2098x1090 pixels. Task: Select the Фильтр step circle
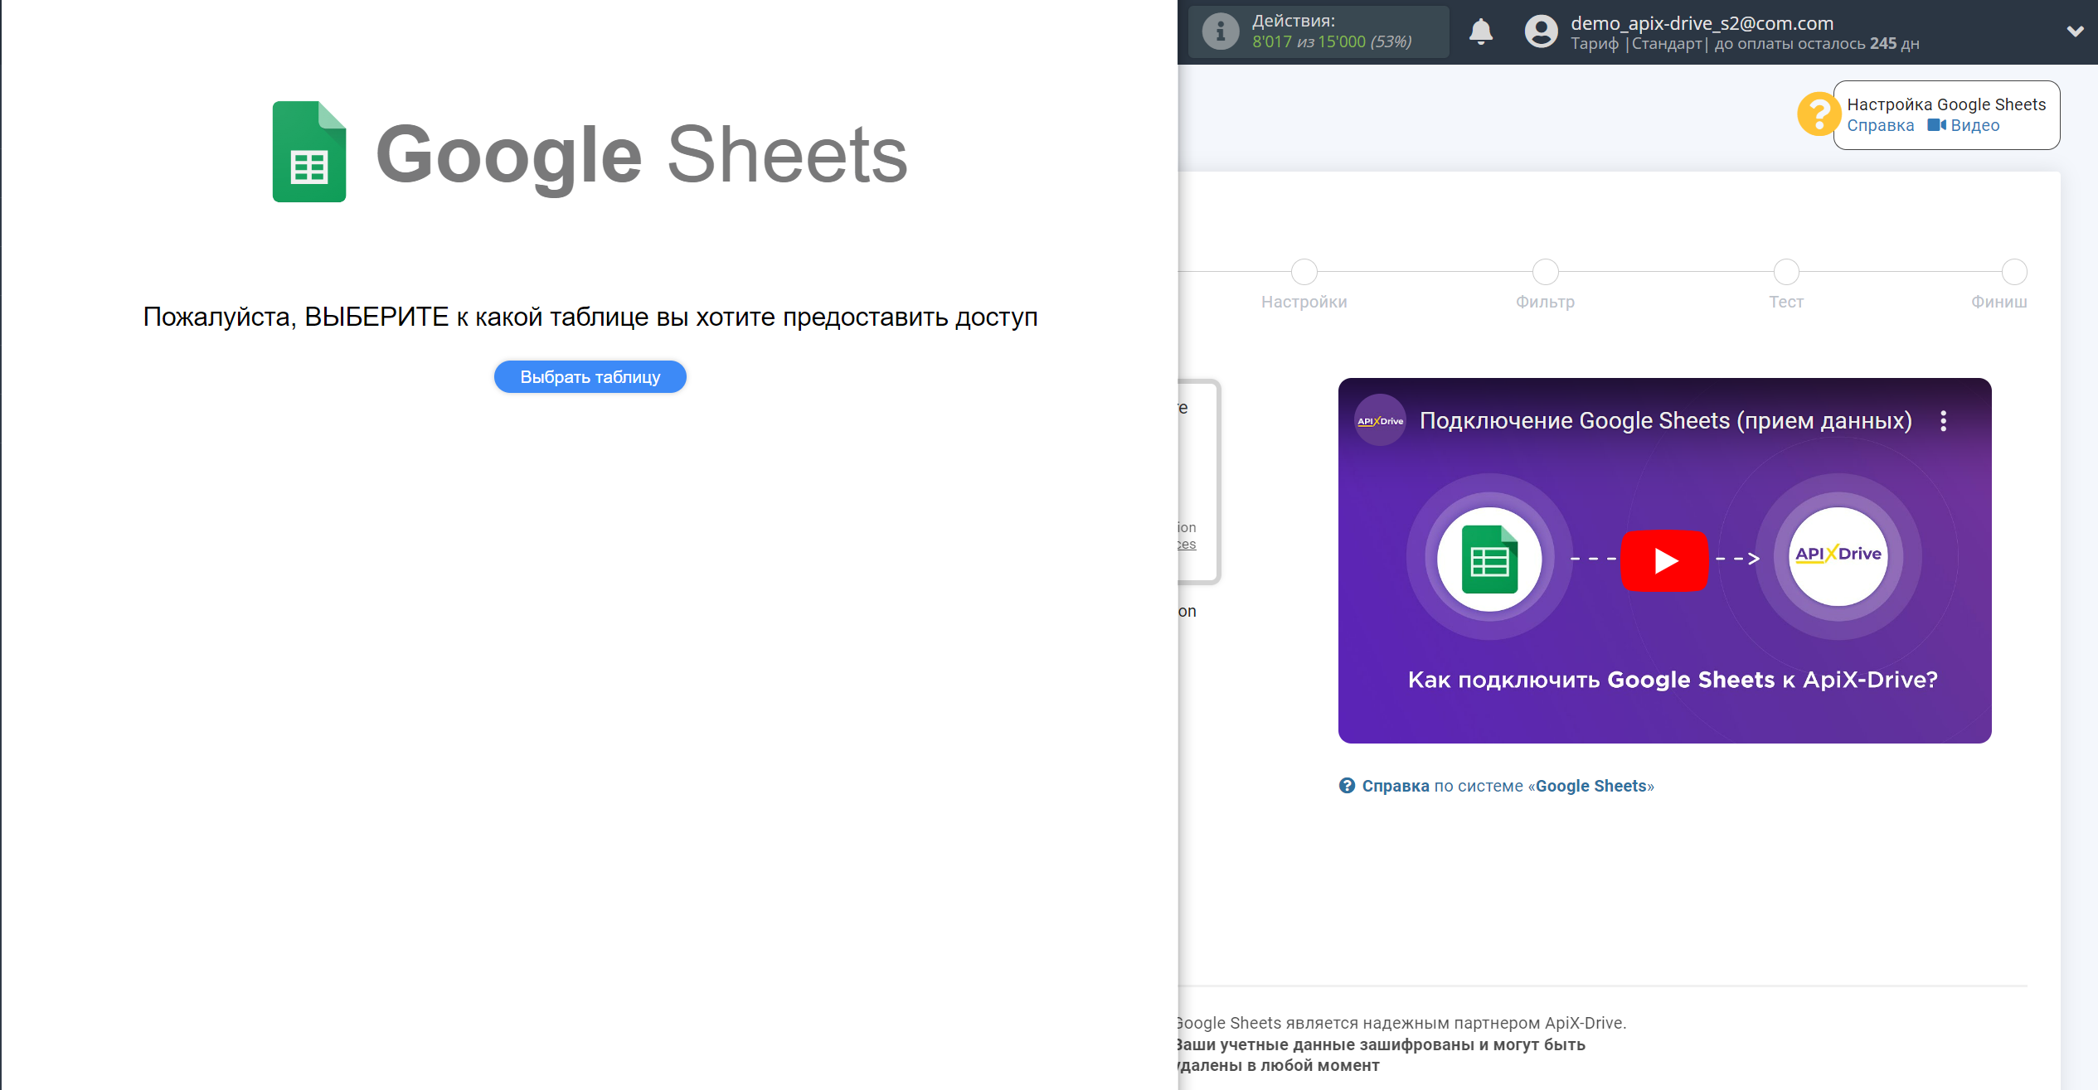coord(1545,272)
